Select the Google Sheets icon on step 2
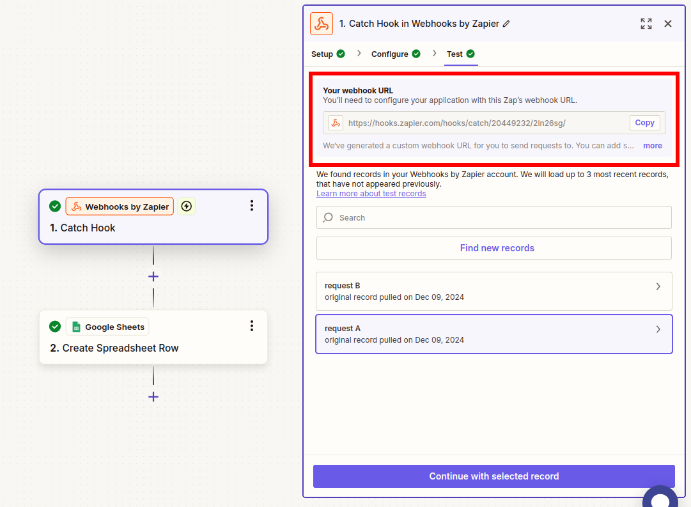The image size is (691, 507). tap(75, 327)
